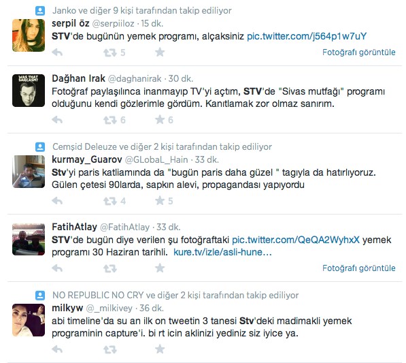Image resolution: width=406 pixels, height=363 pixels.
Task: Reply to serpil öz's tweet
Action: pyautogui.click(x=57, y=52)
